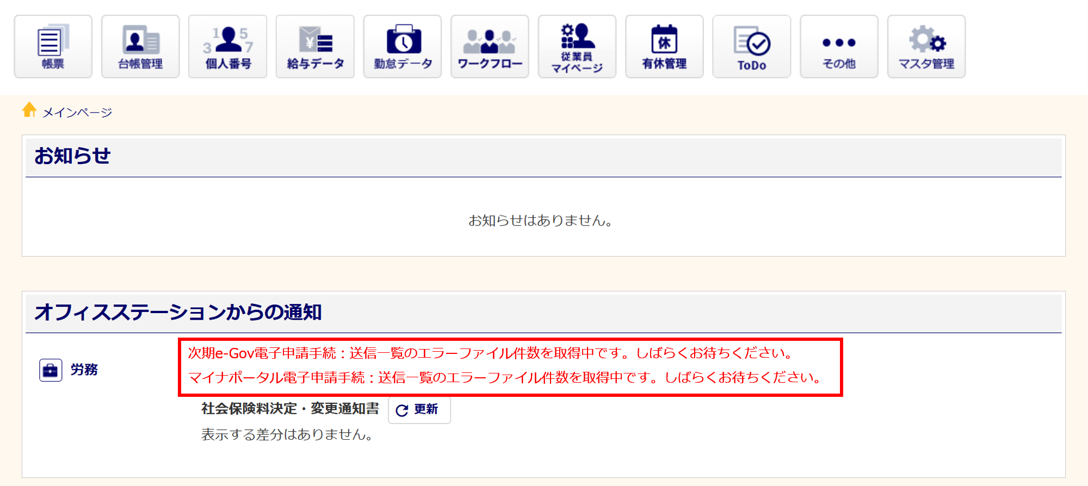Open the 帳票 (forms) menu icon
1088x486 pixels.
(x=53, y=47)
